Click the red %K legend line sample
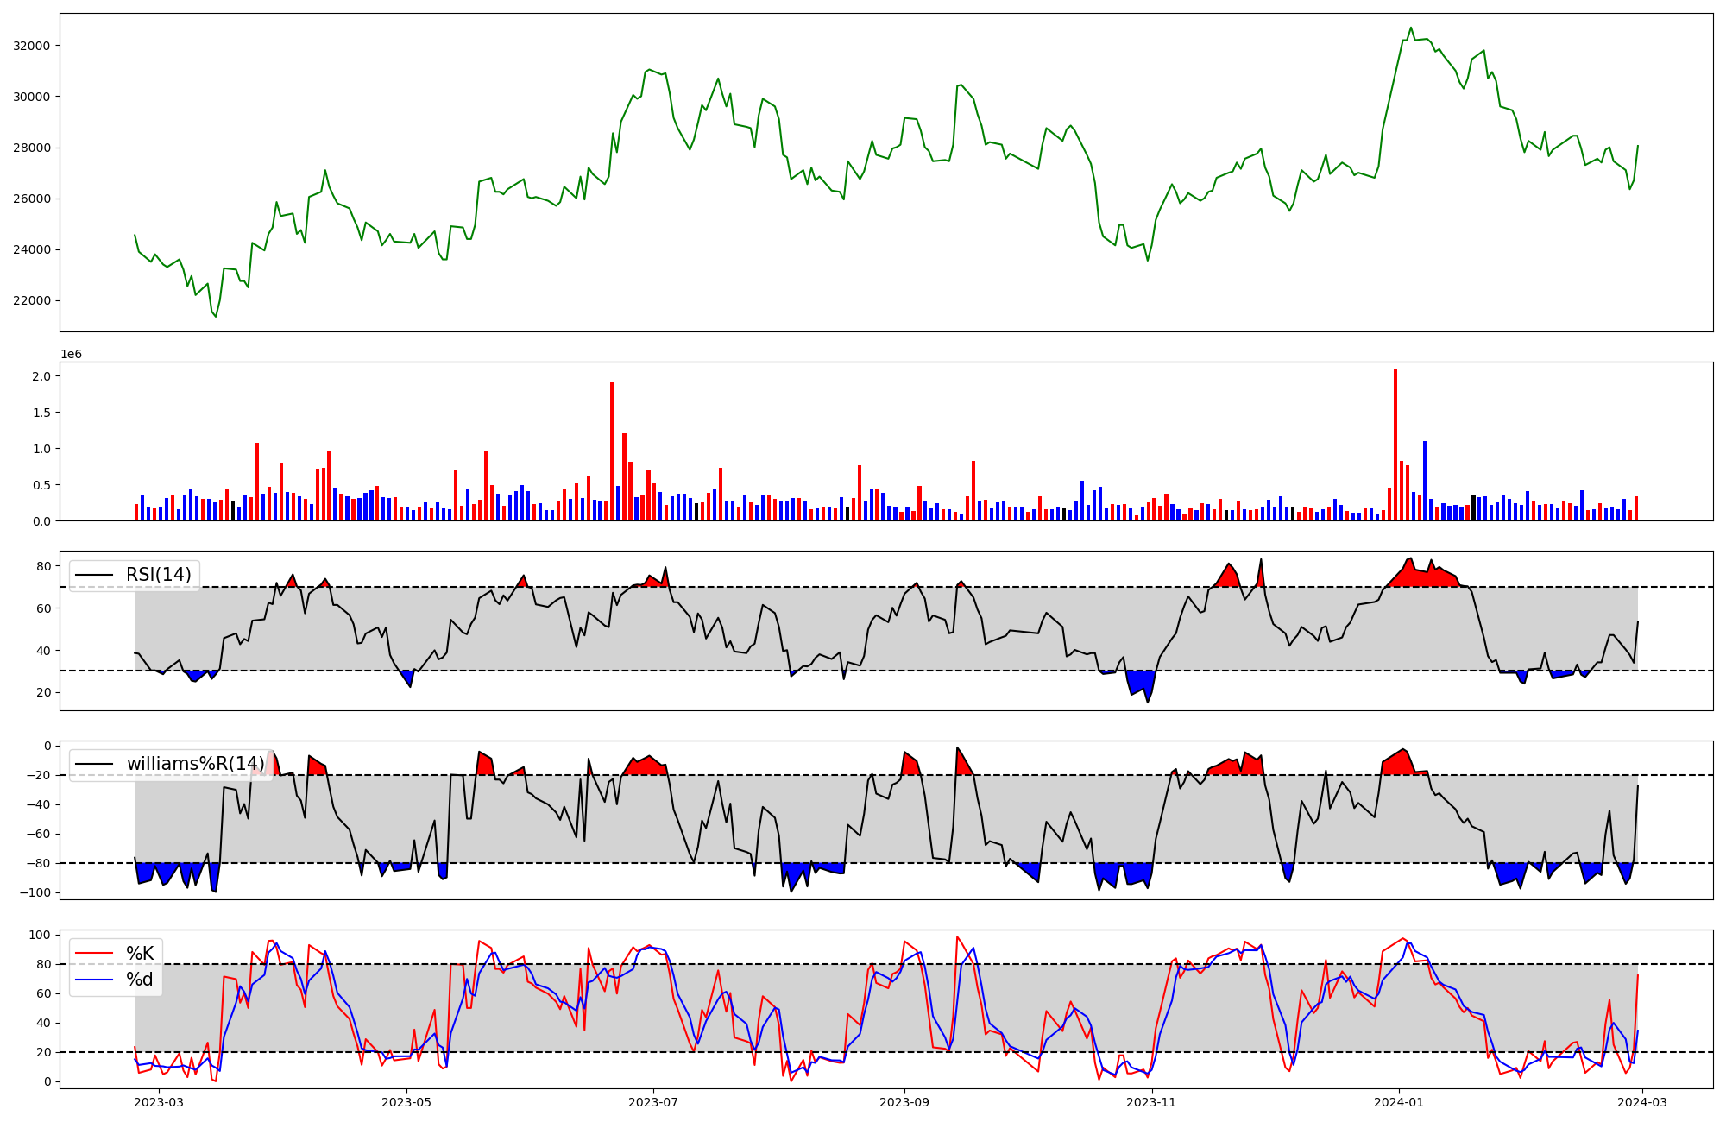1726x1122 pixels. (94, 954)
